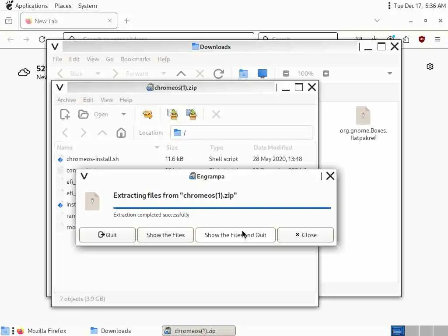Open the Places menu

[x=63, y=6]
